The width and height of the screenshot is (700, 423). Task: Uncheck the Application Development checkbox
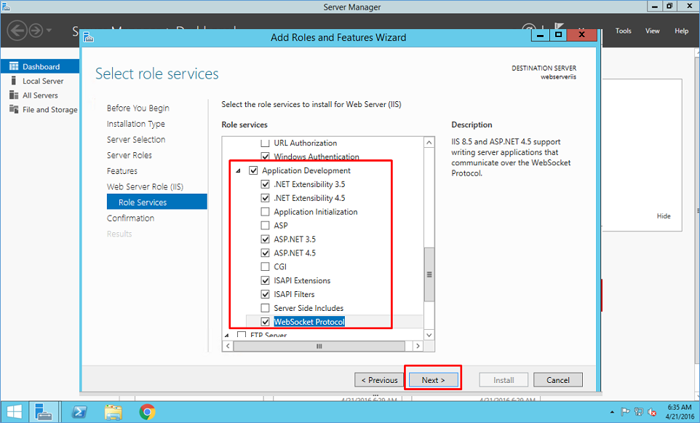pos(253,170)
